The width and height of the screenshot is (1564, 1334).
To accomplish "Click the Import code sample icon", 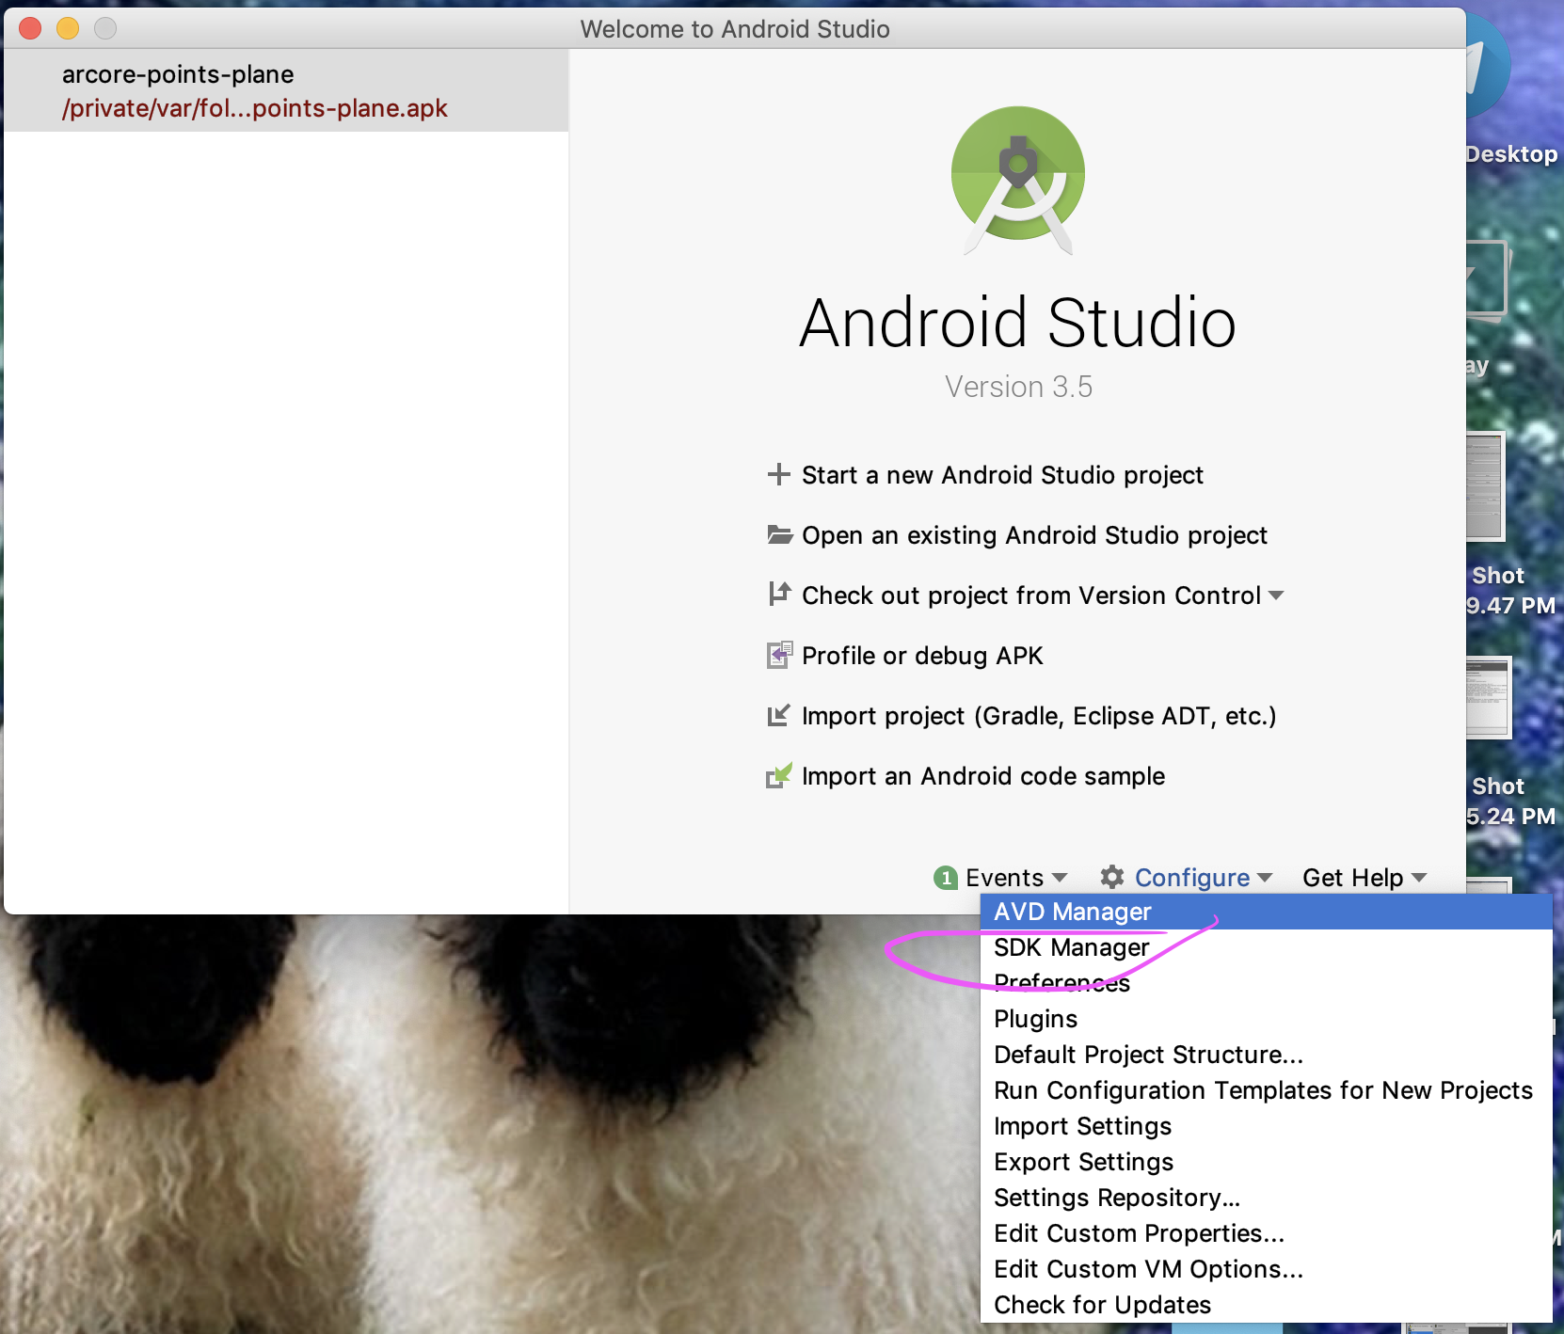I will point(779,775).
